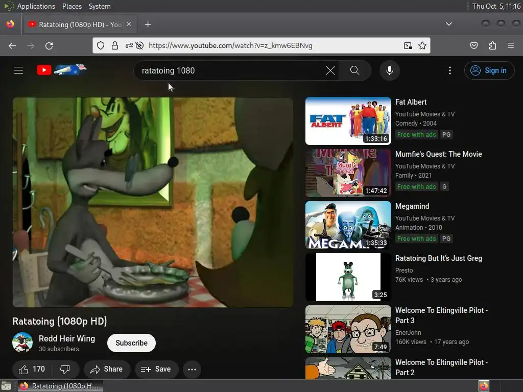Image resolution: width=523 pixels, height=392 pixels.
Task: Open the tracking protection shield icon
Action: click(x=101, y=45)
